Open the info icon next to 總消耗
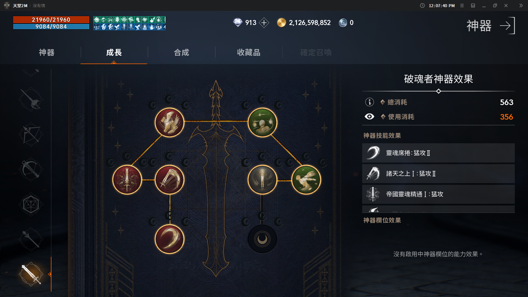 [x=369, y=102]
